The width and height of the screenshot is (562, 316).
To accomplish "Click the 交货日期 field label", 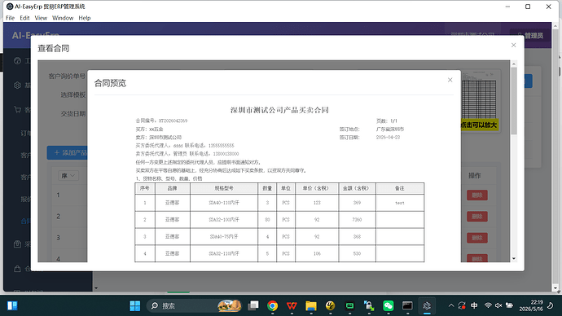I will pos(73,113).
